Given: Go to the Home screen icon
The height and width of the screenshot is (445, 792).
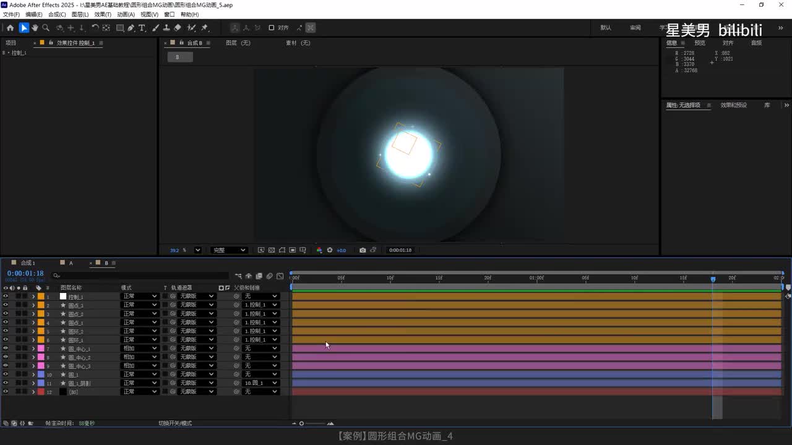Looking at the screenshot, I should [10, 28].
